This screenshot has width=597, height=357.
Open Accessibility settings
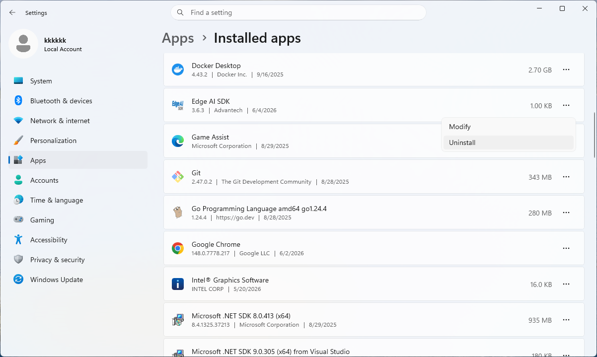[78, 240]
